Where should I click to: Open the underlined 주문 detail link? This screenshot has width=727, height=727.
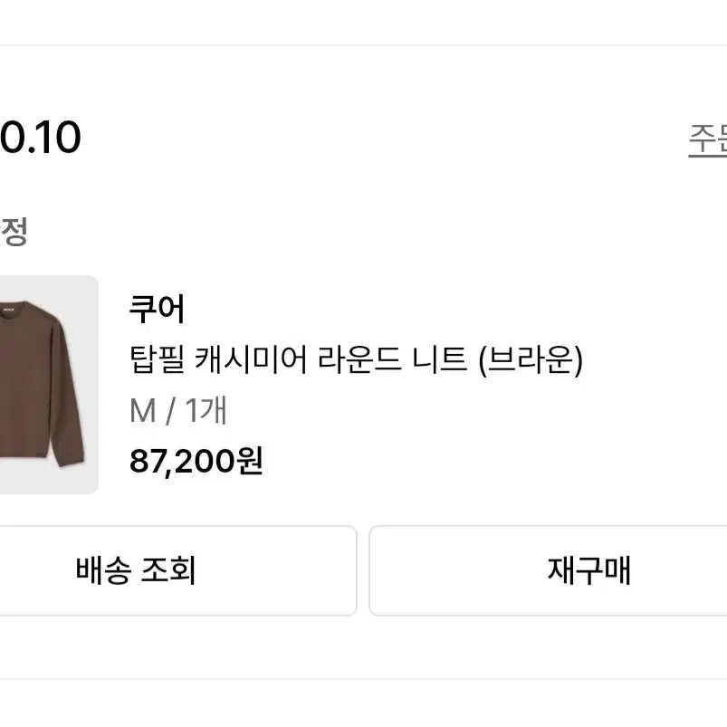click(x=707, y=139)
